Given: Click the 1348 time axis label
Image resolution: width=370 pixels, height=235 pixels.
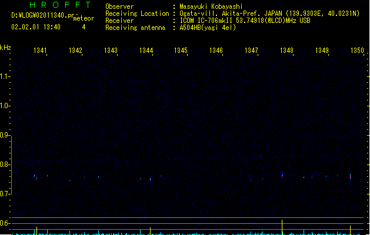Looking at the screenshot, I should click(x=286, y=51).
